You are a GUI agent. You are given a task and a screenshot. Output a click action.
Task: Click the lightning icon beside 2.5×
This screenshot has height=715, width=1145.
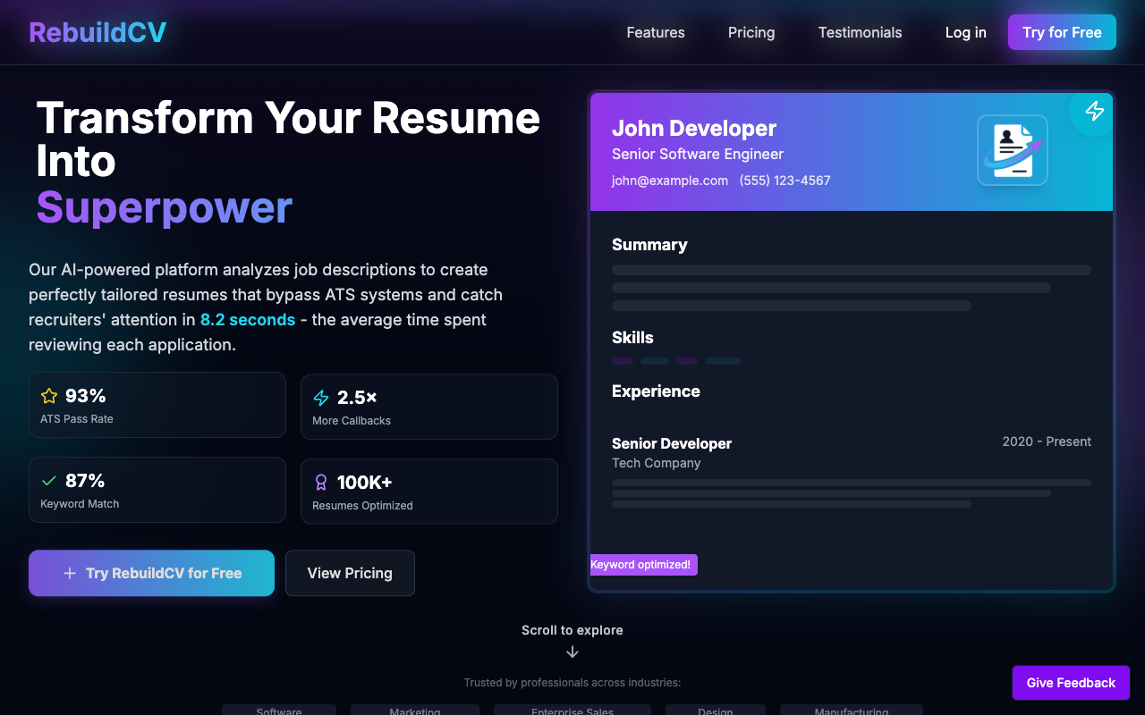click(321, 398)
